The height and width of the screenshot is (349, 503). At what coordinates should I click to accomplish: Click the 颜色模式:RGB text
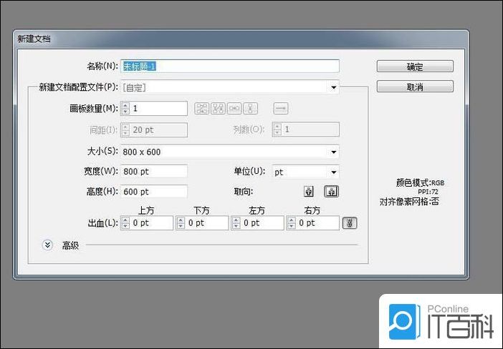point(420,183)
